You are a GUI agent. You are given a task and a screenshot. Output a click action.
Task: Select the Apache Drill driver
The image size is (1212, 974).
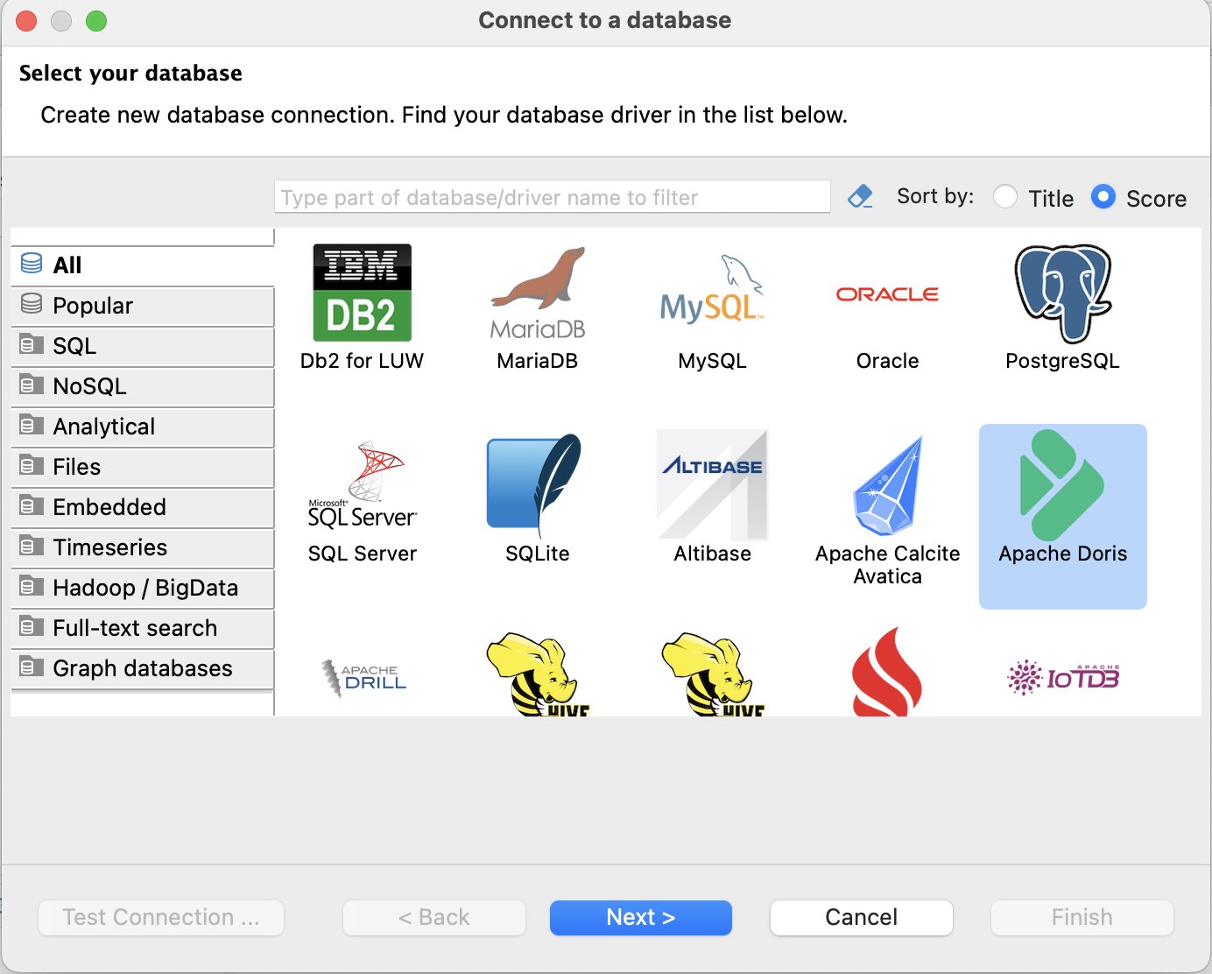point(363,678)
